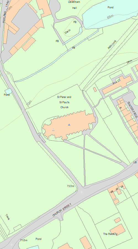The image size is (138, 249).
Task: Click the 9 to 17 building label
Action: pos(116,82)
